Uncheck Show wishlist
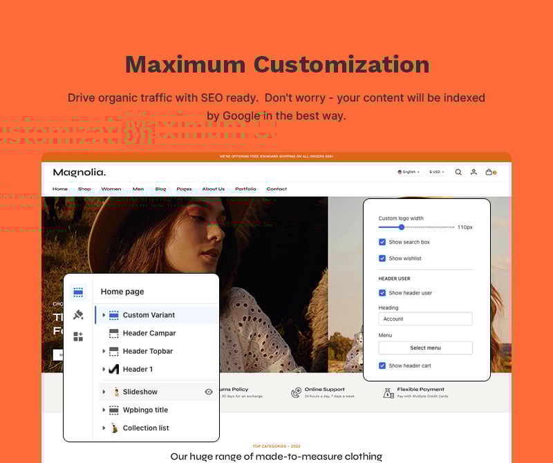Screen dimensions: 553x463 [382, 258]
